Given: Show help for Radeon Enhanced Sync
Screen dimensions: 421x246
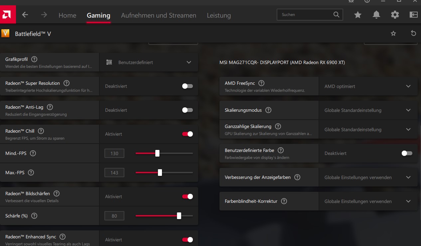Looking at the screenshot, I should [63, 237].
